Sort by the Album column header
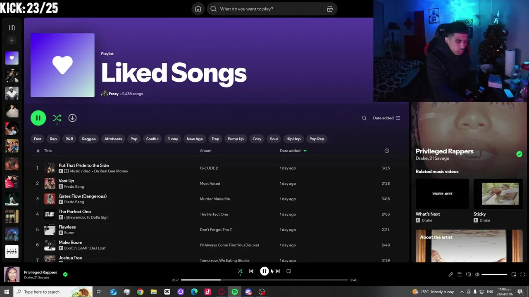This screenshot has width=529, height=297. point(205,151)
